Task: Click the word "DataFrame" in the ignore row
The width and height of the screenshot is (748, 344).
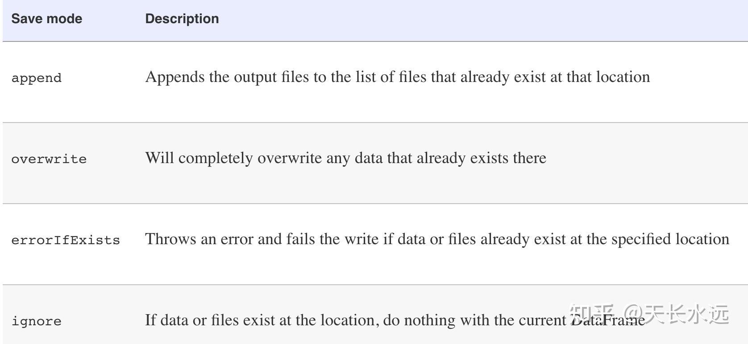Action: (x=608, y=320)
